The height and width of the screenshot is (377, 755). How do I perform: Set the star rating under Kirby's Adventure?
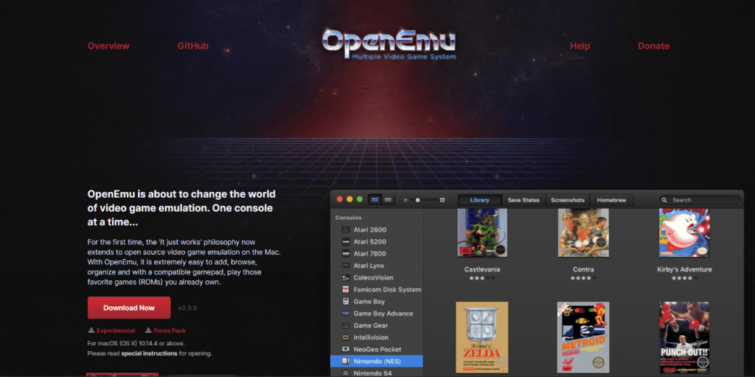click(x=684, y=278)
